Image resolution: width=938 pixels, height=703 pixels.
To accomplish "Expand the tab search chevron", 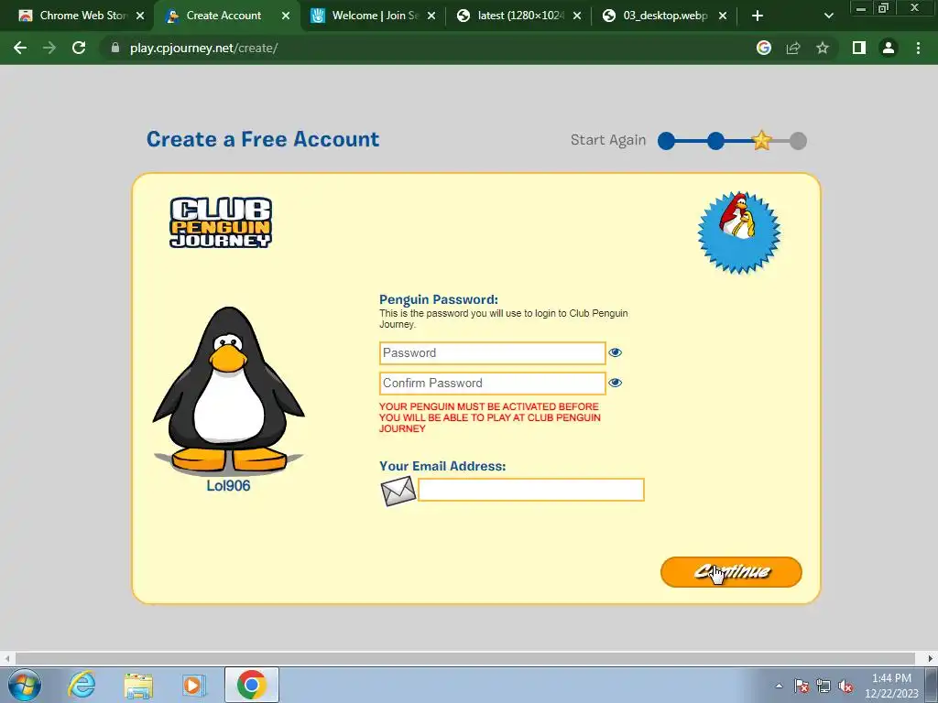I will click(x=828, y=16).
